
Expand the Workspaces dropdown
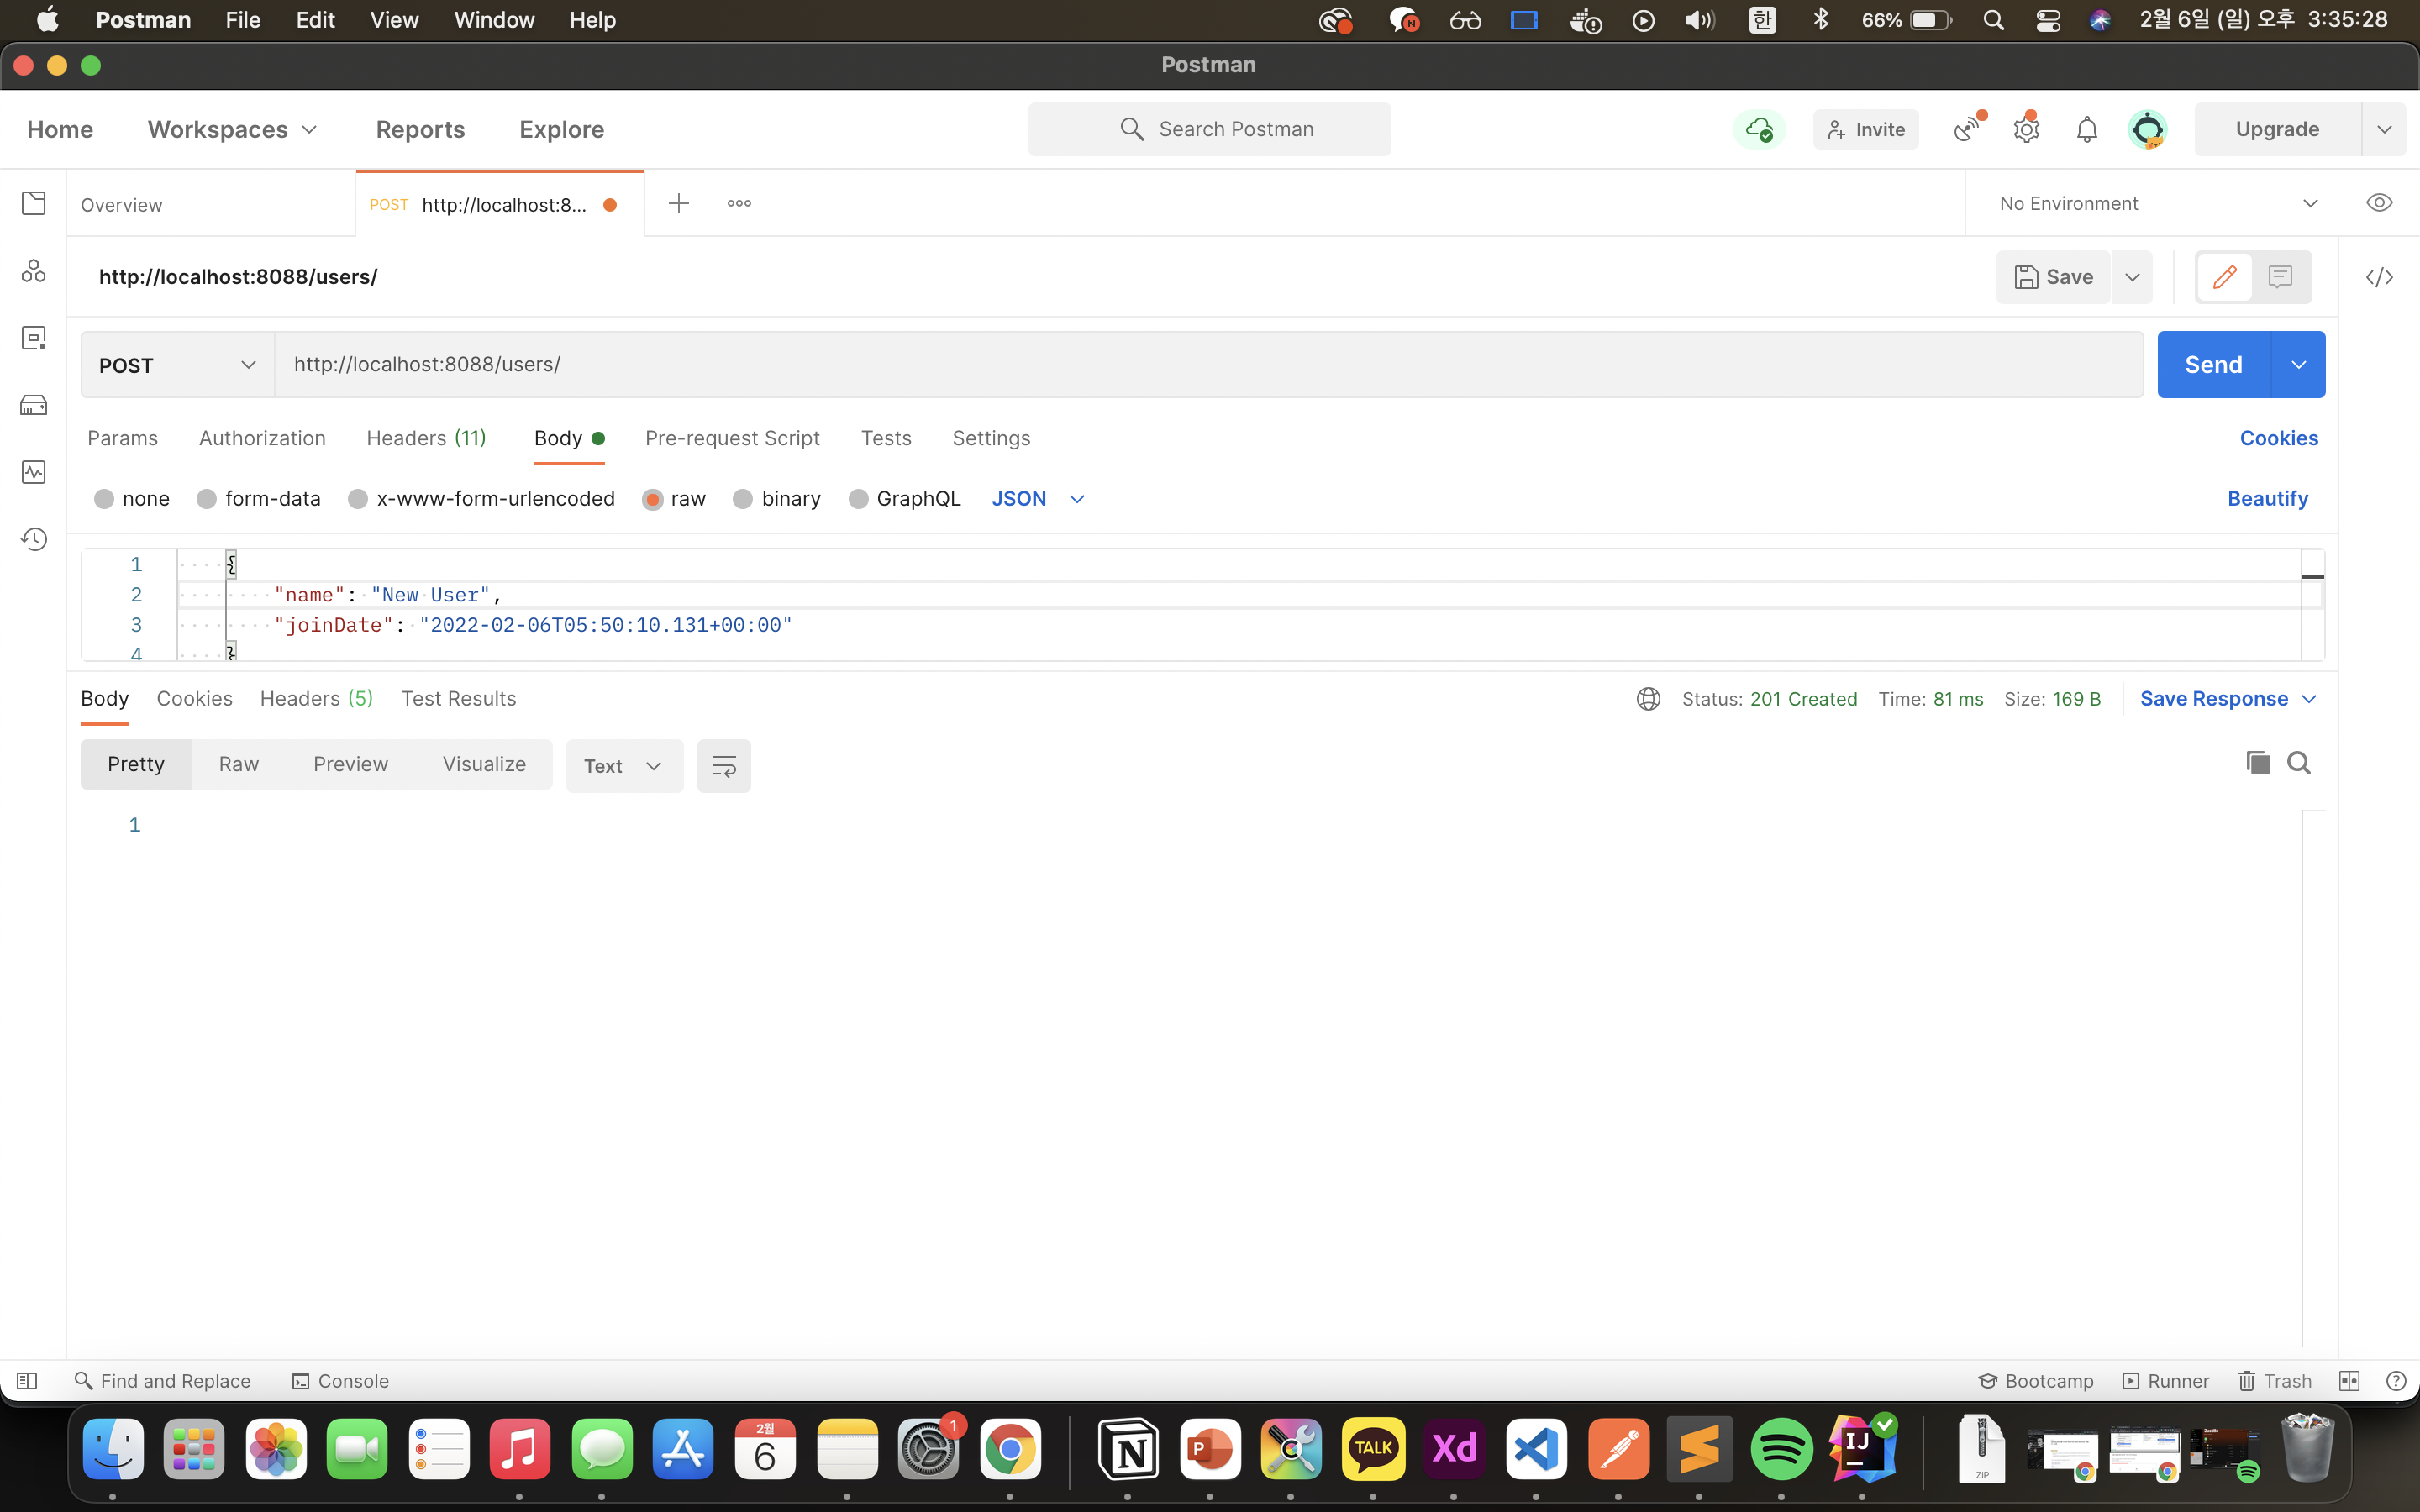pos(232,129)
